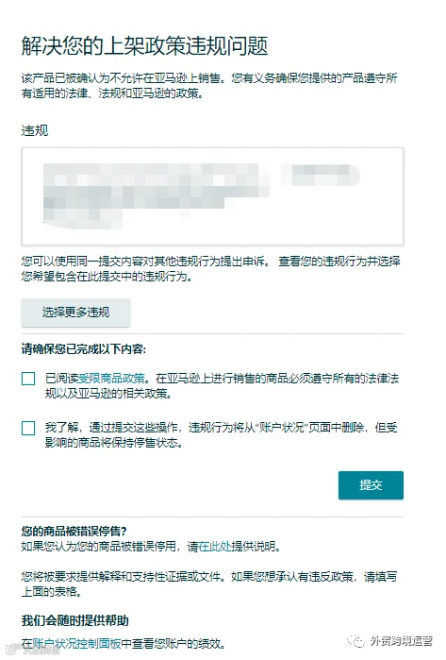The width and height of the screenshot is (446, 660).
Task: Submit the form with 提交 button
Action: click(371, 485)
